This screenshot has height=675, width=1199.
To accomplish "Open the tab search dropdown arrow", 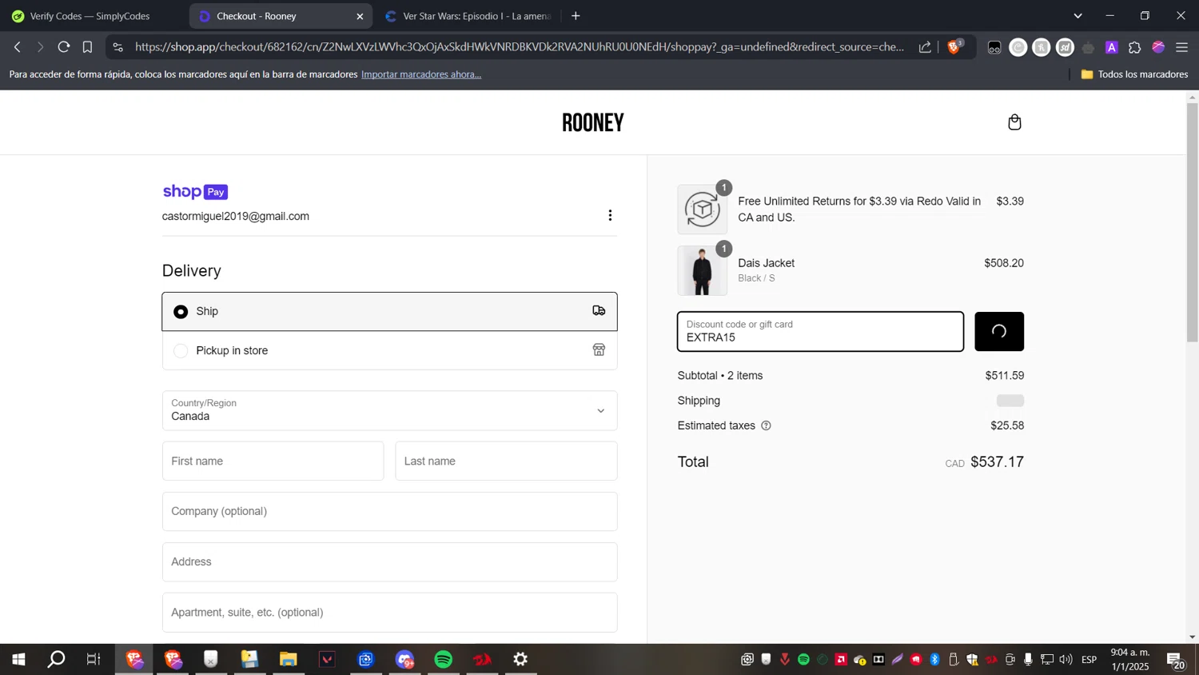I will [1078, 16].
